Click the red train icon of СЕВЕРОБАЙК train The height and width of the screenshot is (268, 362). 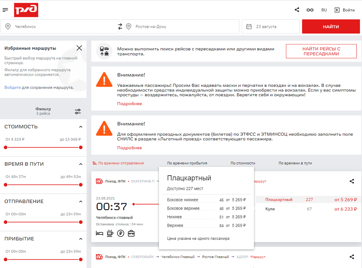coord(99,257)
